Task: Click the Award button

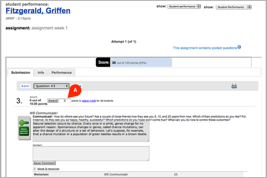Action: coord(53,101)
